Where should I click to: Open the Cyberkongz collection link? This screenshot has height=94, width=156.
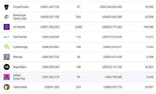20,47
